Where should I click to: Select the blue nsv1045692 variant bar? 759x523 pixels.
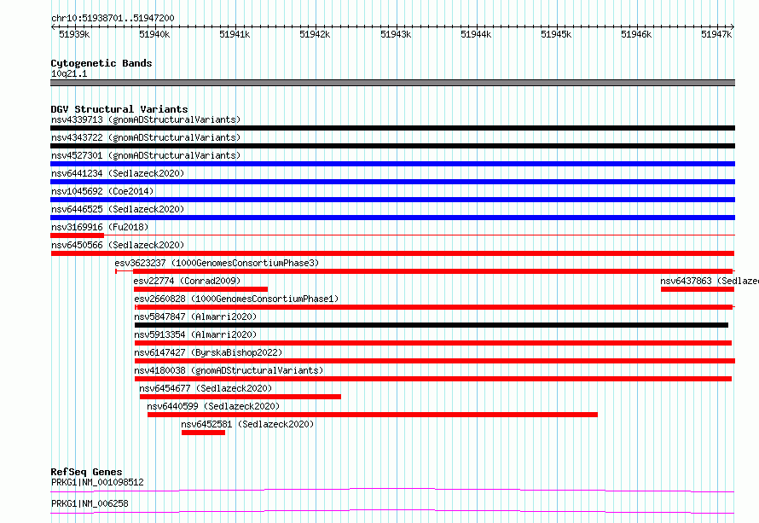click(392, 200)
